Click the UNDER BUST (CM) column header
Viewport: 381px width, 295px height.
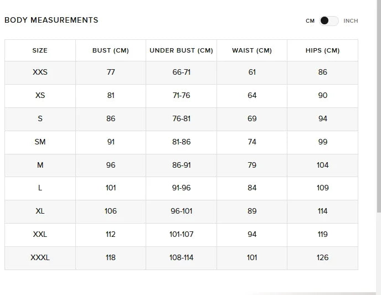pyautogui.click(x=181, y=50)
